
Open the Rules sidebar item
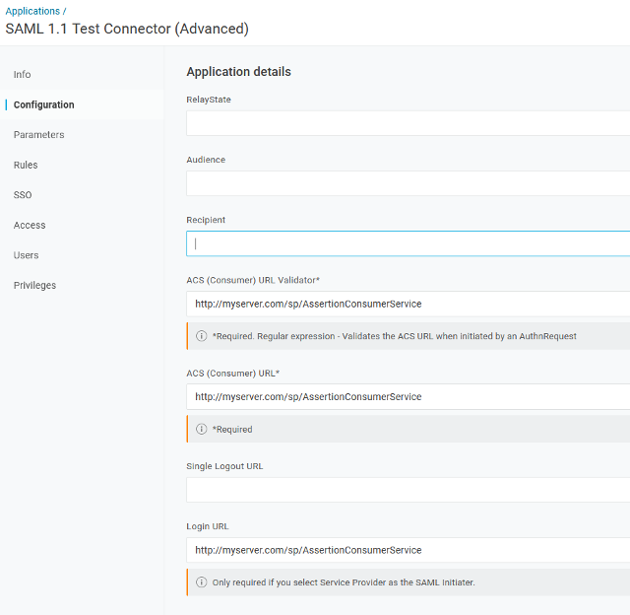(x=26, y=165)
